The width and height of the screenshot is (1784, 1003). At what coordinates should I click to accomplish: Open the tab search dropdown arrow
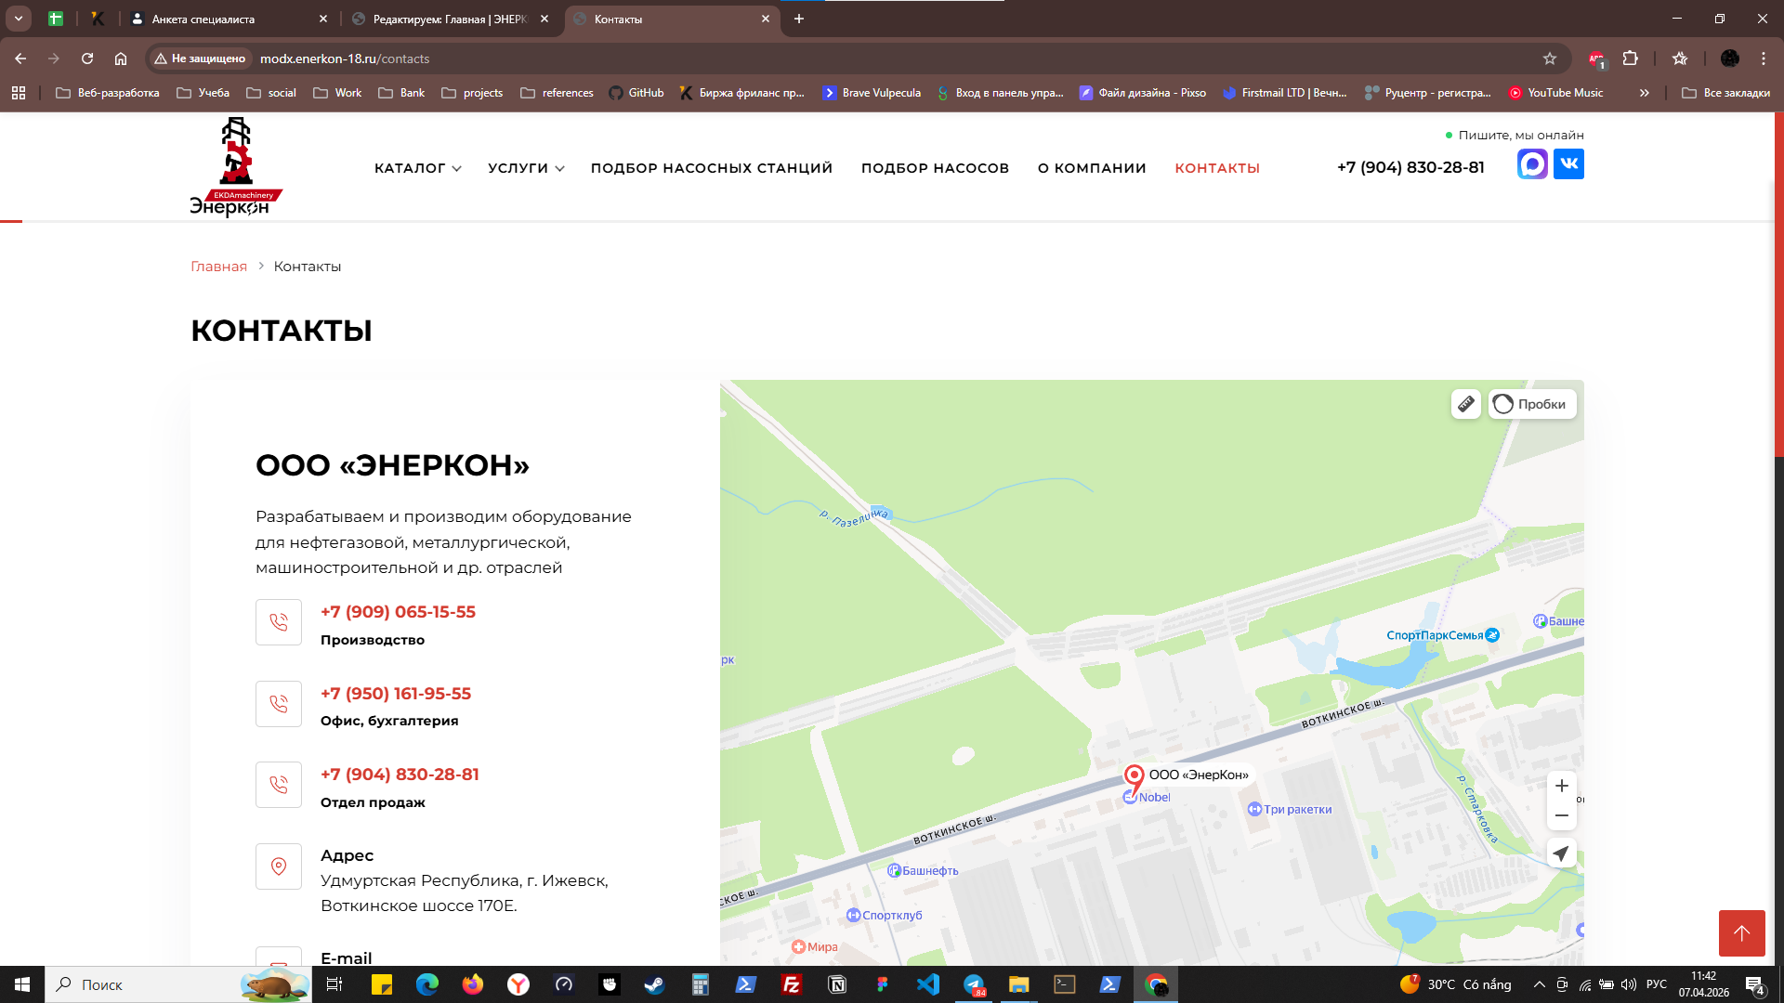19,19
